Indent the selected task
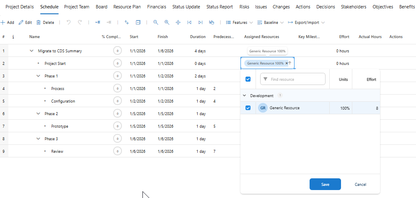Viewport: 416px width, 198px height. [109, 23]
